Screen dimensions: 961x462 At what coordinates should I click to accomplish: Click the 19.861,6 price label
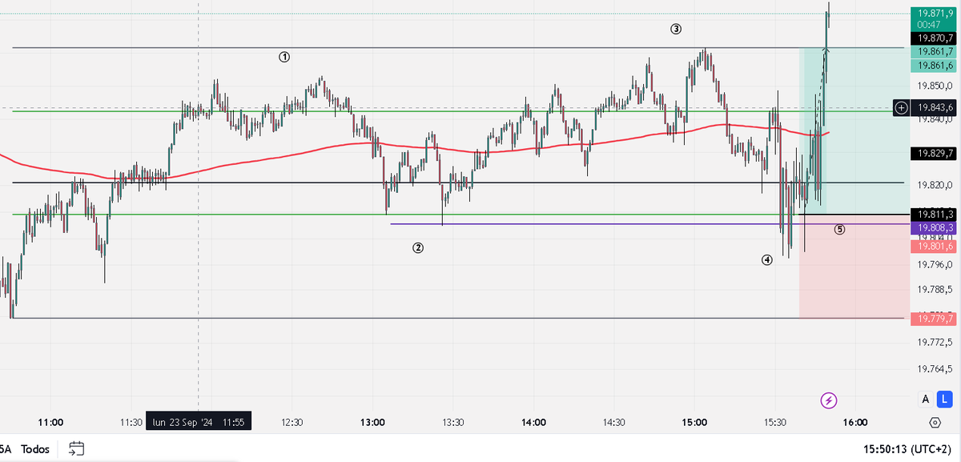[x=935, y=66]
